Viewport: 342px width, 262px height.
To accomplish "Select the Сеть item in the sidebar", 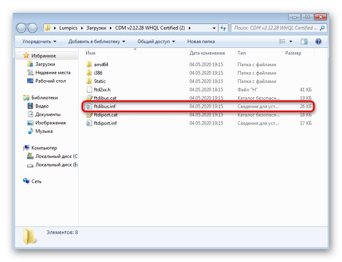I will 34,181.
